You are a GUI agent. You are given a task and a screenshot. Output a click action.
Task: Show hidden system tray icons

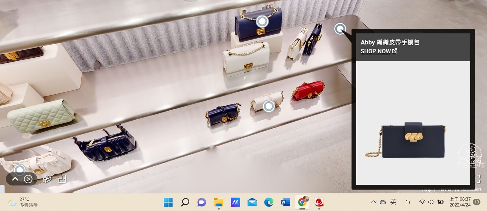pyautogui.click(x=374, y=202)
